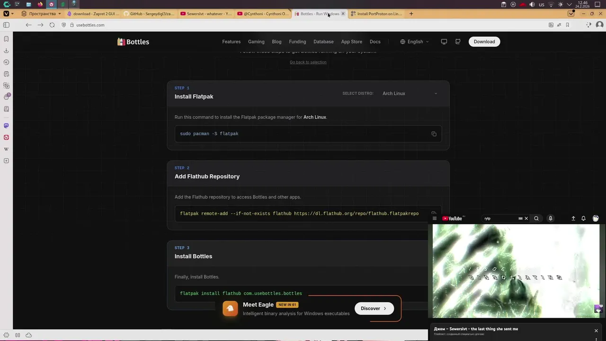Clear the YouTube search field
606x341 pixels.
click(526, 218)
